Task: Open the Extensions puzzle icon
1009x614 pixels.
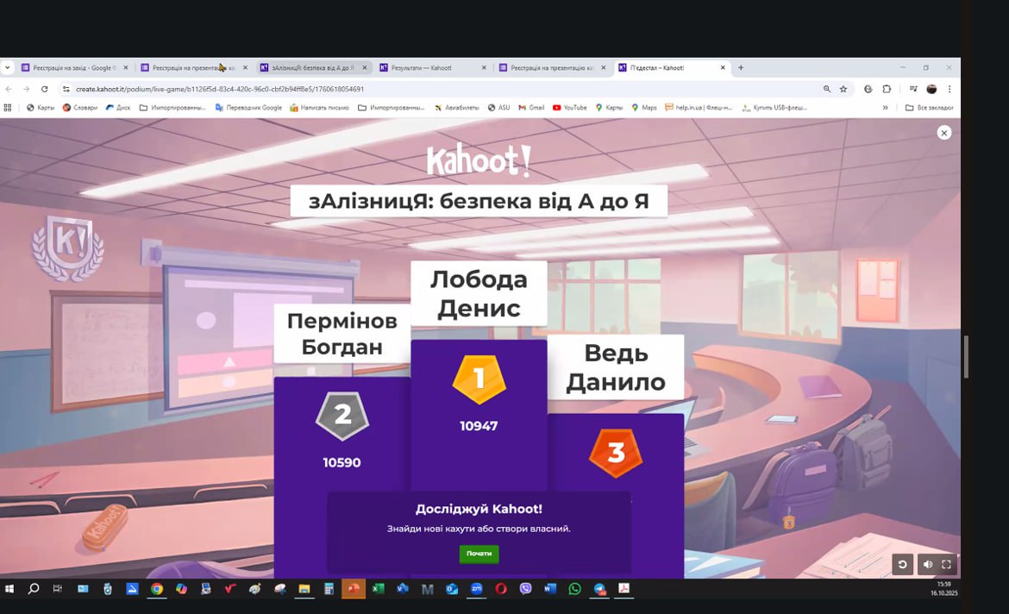Action: 887,89
